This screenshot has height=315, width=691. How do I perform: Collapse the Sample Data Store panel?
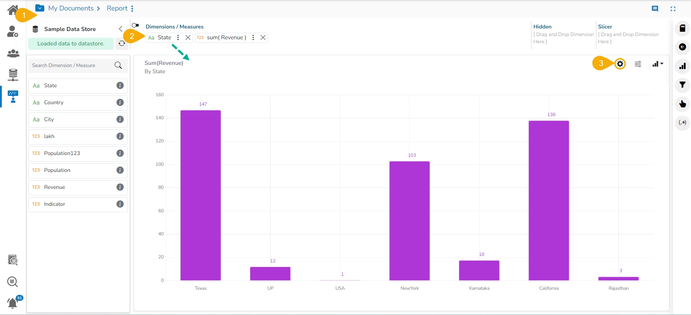[121, 29]
